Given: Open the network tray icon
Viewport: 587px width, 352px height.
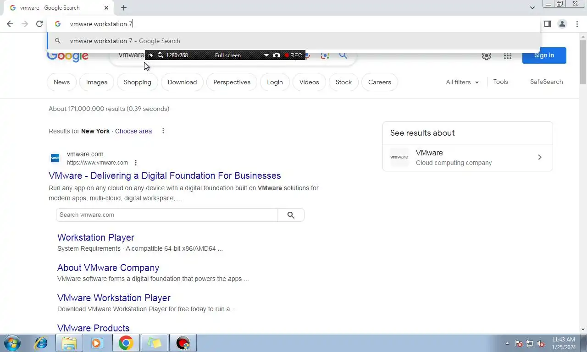Looking at the screenshot, I should pos(530,343).
